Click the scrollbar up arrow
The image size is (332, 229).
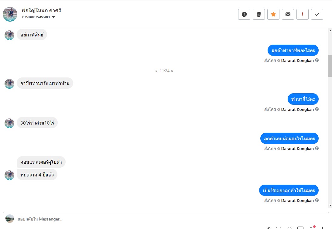(x=330, y=31)
